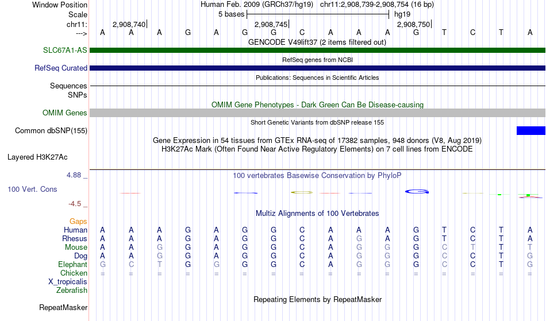Click the 4.88 conservation axis value
The image size is (546, 321).
click(x=74, y=175)
